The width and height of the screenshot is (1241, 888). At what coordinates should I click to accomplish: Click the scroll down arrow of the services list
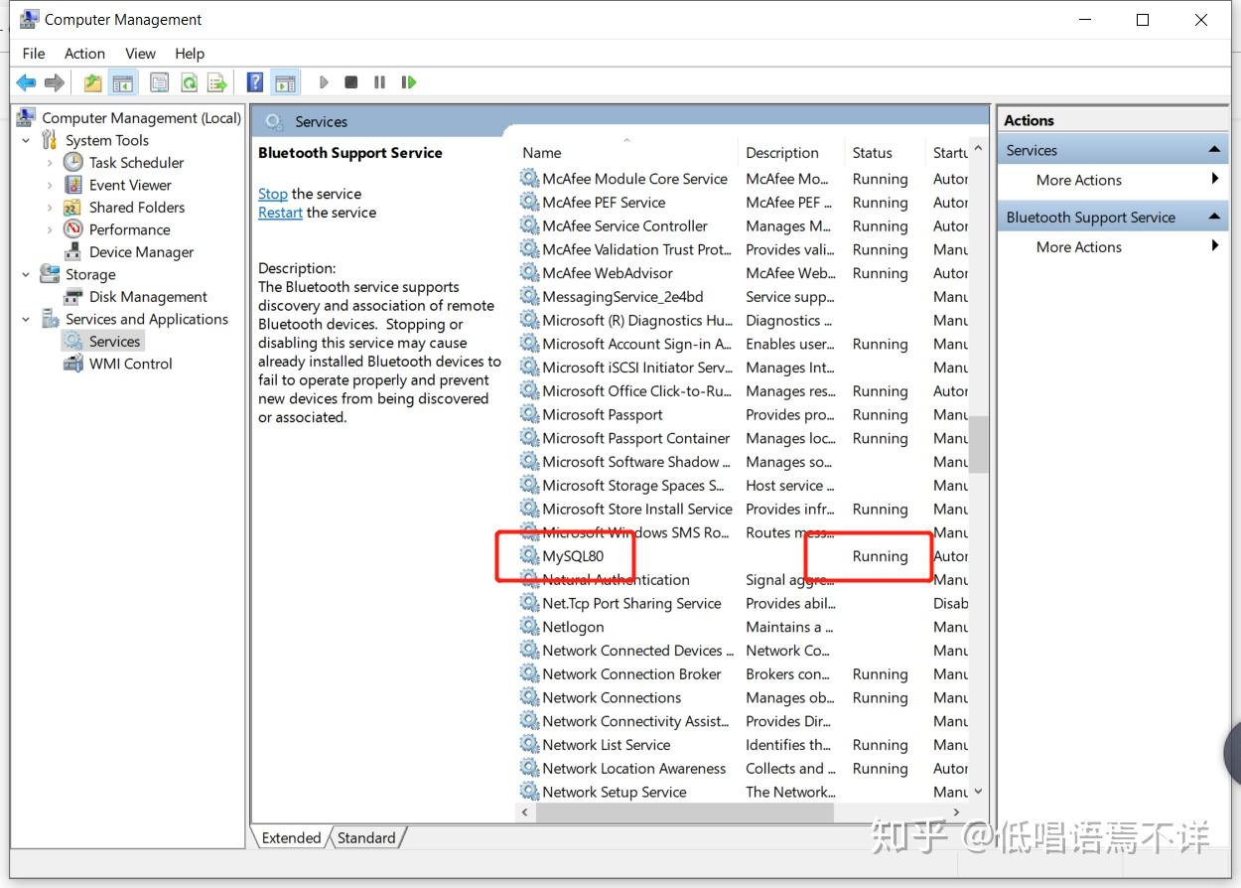pyautogui.click(x=979, y=792)
